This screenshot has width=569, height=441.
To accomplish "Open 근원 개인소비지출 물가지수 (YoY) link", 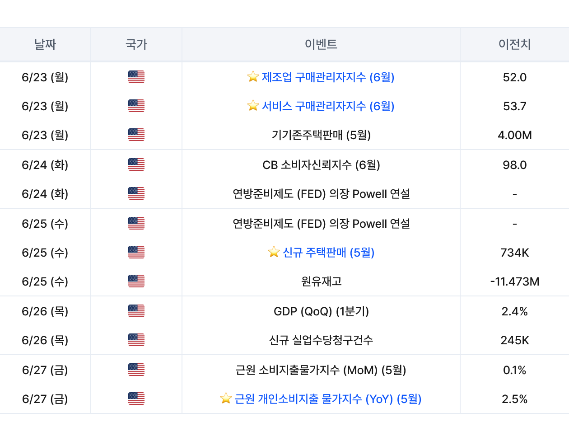I will coord(328,399).
